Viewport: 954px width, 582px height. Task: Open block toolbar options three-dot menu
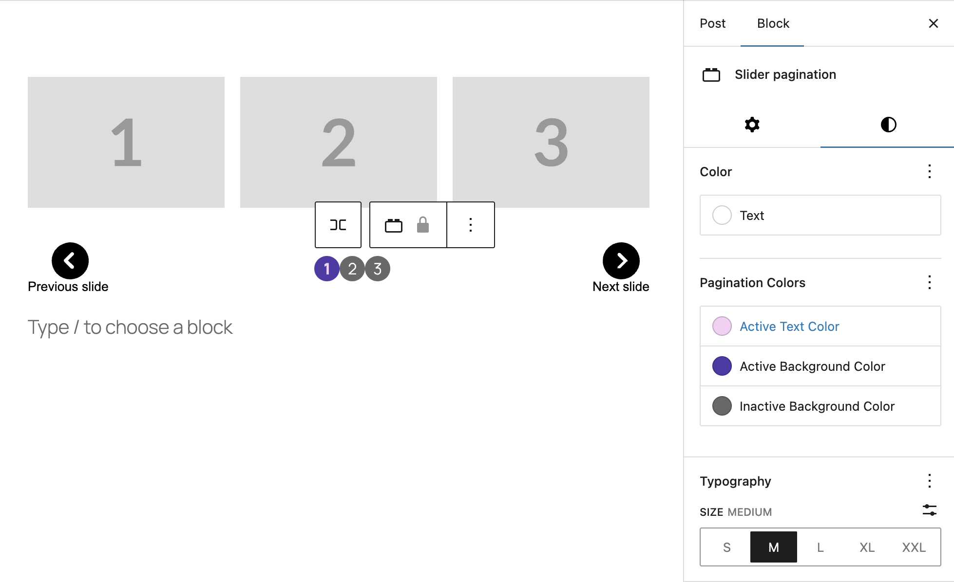click(471, 225)
